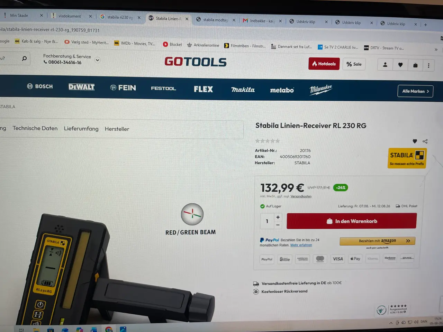This screenshot has height=332, width=443.
Task: Open IMDb Movies bookmark
Action: [135, 44]
